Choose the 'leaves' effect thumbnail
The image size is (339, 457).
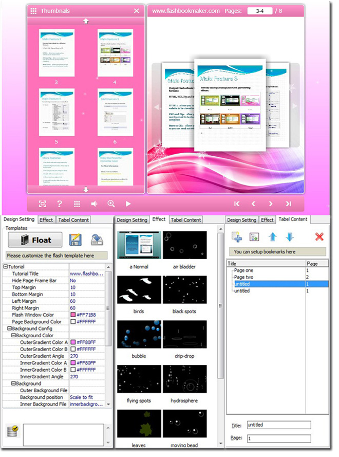[139, 424]
